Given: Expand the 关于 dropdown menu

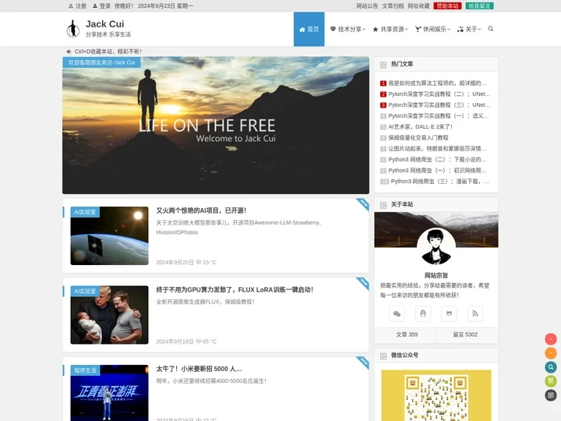Looking at the screenshot, I should [469, 29].
